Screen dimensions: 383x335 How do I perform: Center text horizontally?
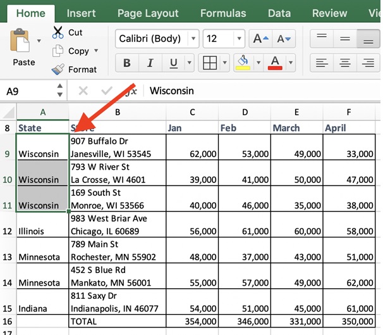345,63
